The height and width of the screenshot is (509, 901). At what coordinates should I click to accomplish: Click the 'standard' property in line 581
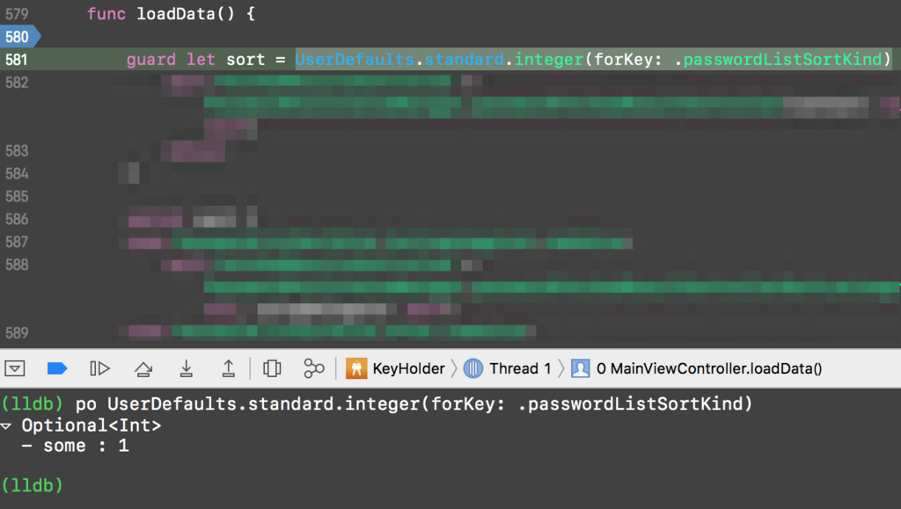465,60
